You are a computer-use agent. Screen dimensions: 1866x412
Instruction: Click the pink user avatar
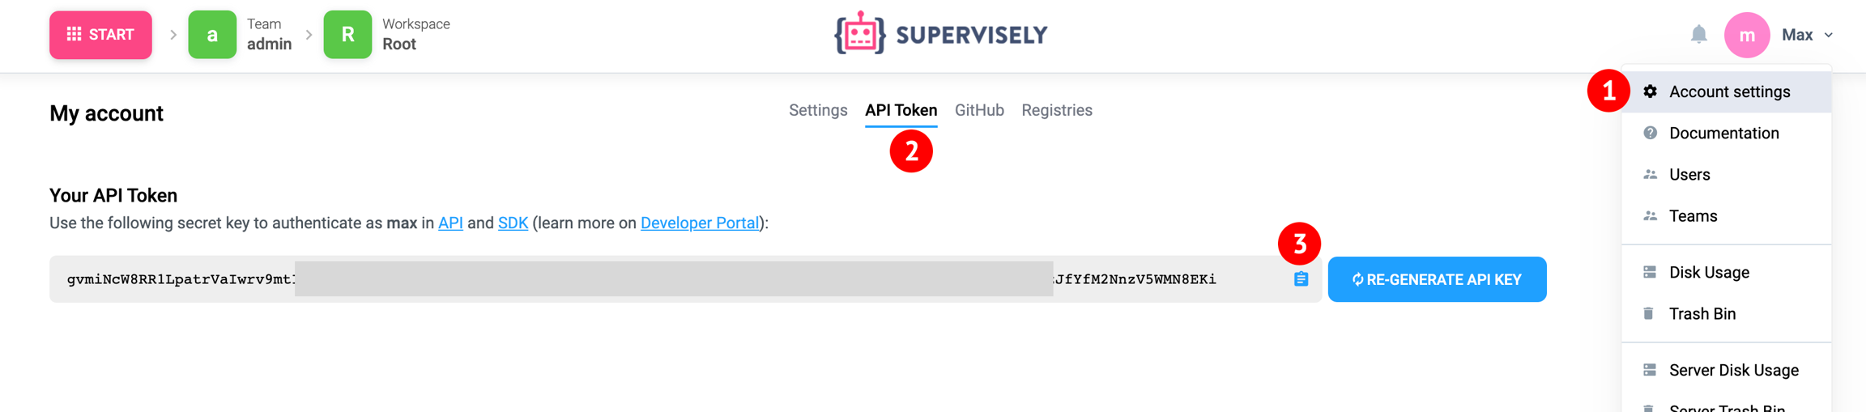[x=1746, y=35]
